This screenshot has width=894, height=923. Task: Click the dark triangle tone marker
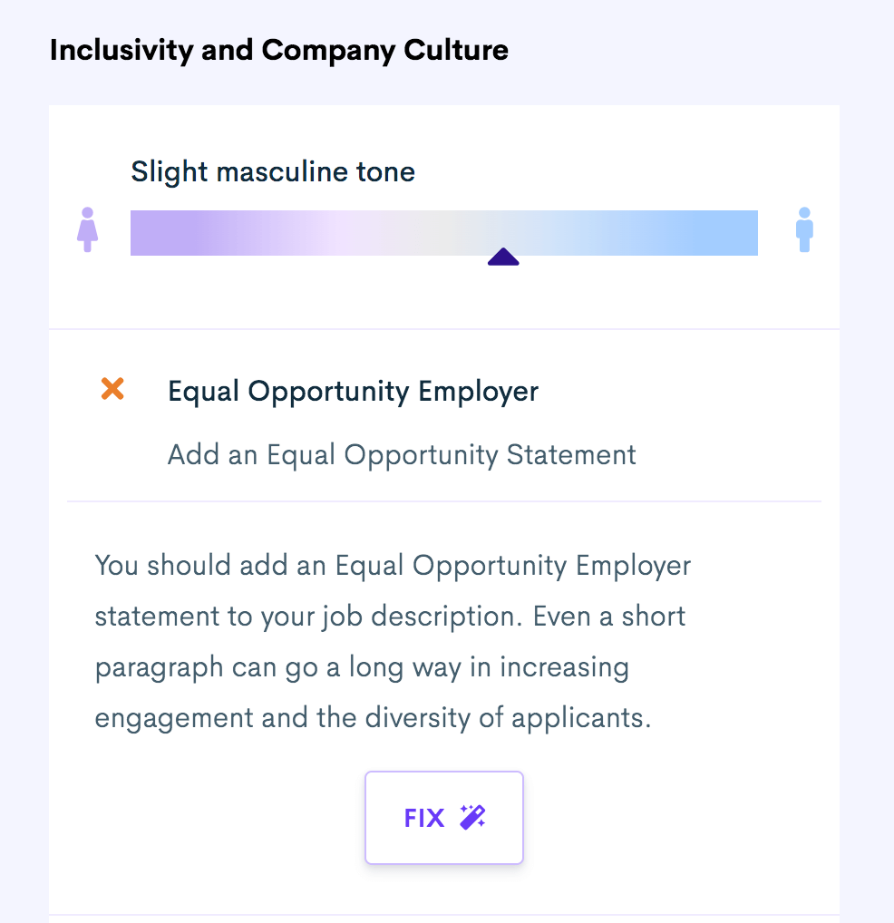pos(503,257)
